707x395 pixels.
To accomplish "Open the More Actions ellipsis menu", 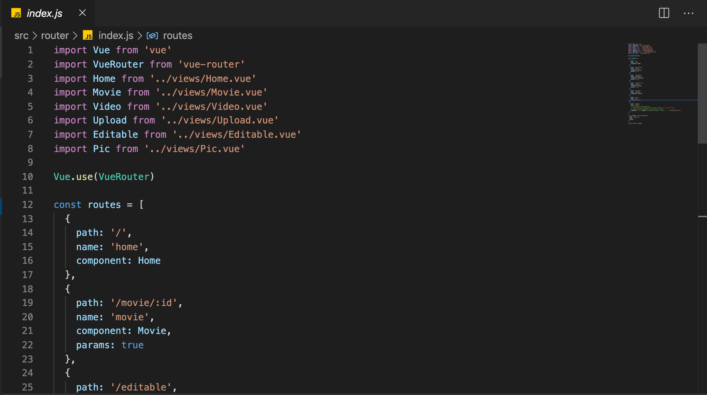I will [688, 13].
